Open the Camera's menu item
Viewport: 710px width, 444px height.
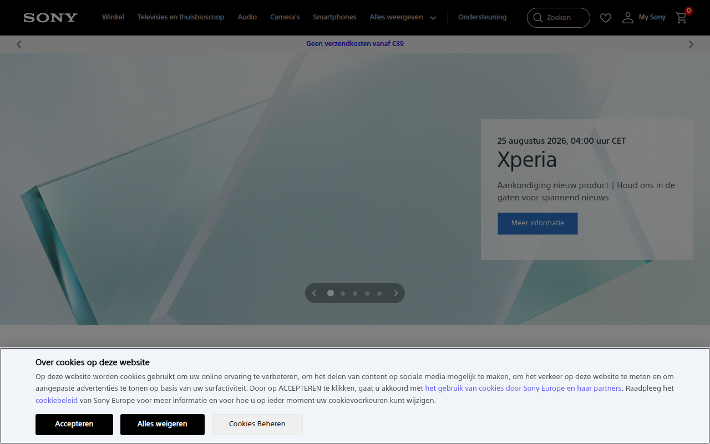[x=285, y=17]
